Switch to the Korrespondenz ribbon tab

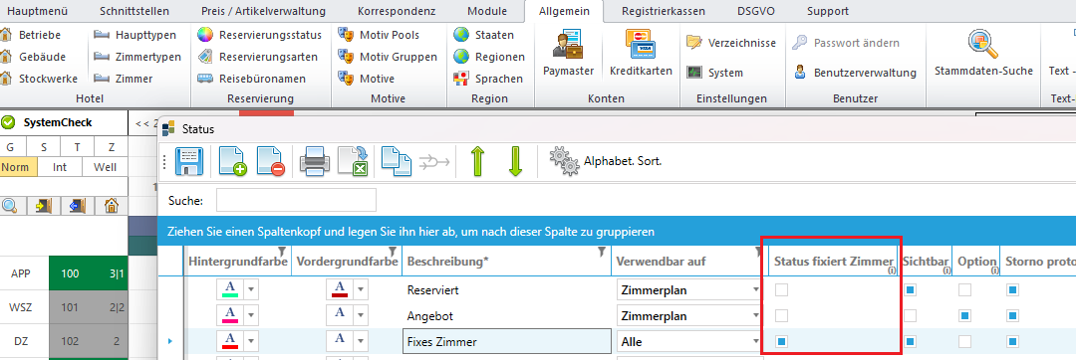click(396, 11)
